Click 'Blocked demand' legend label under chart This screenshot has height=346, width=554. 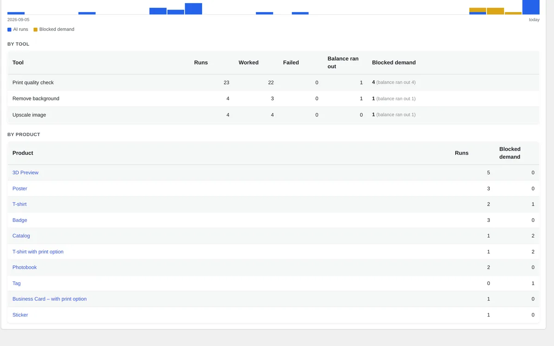click(57, 29)
